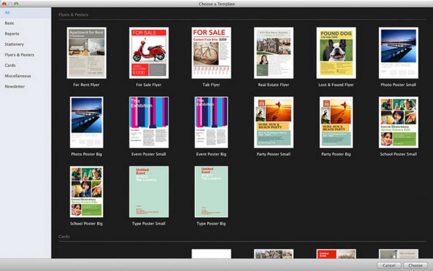
Task: Select the Event Poster Small template
Action: (x=149, y=122)
